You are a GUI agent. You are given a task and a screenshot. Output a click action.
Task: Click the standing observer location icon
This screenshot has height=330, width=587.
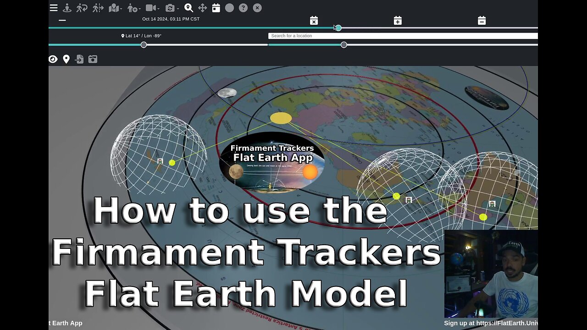pyautogui.click(x=67, y=8)
